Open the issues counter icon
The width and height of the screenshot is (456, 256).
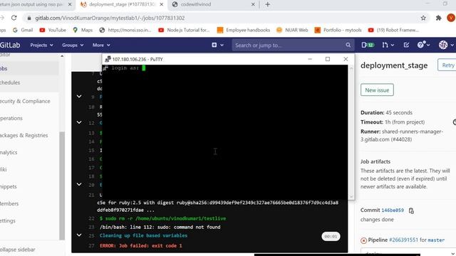click(x=368, y=45)
